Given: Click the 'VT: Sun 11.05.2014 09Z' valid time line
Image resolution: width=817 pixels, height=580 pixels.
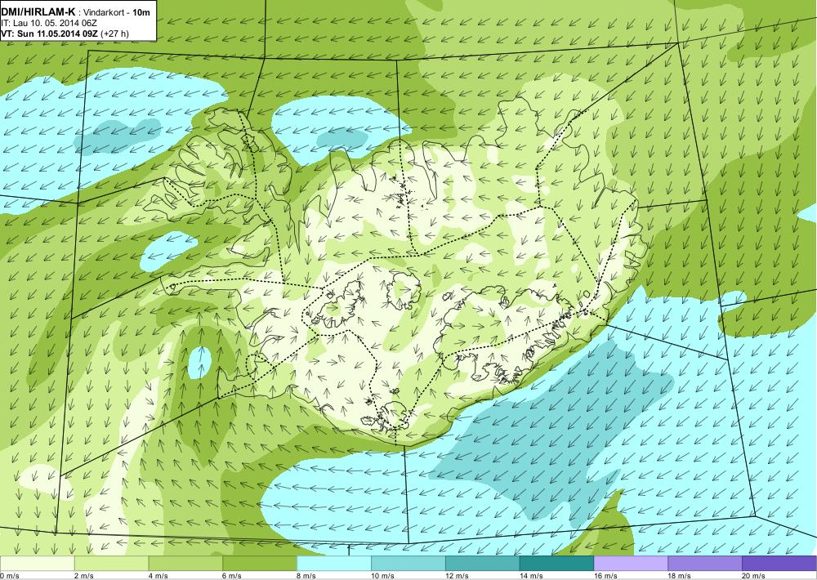Looking at the screenshot, I should [50, 33].
